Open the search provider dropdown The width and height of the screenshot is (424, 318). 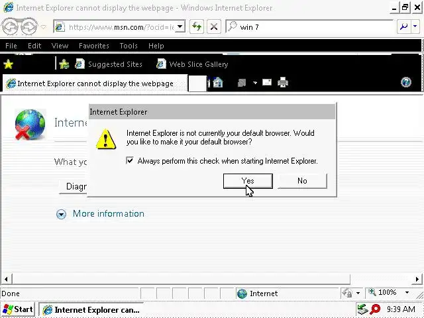point(415,26)
